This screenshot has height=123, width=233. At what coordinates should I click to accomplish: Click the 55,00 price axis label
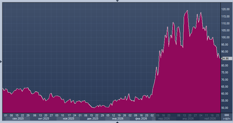point(225,101)
